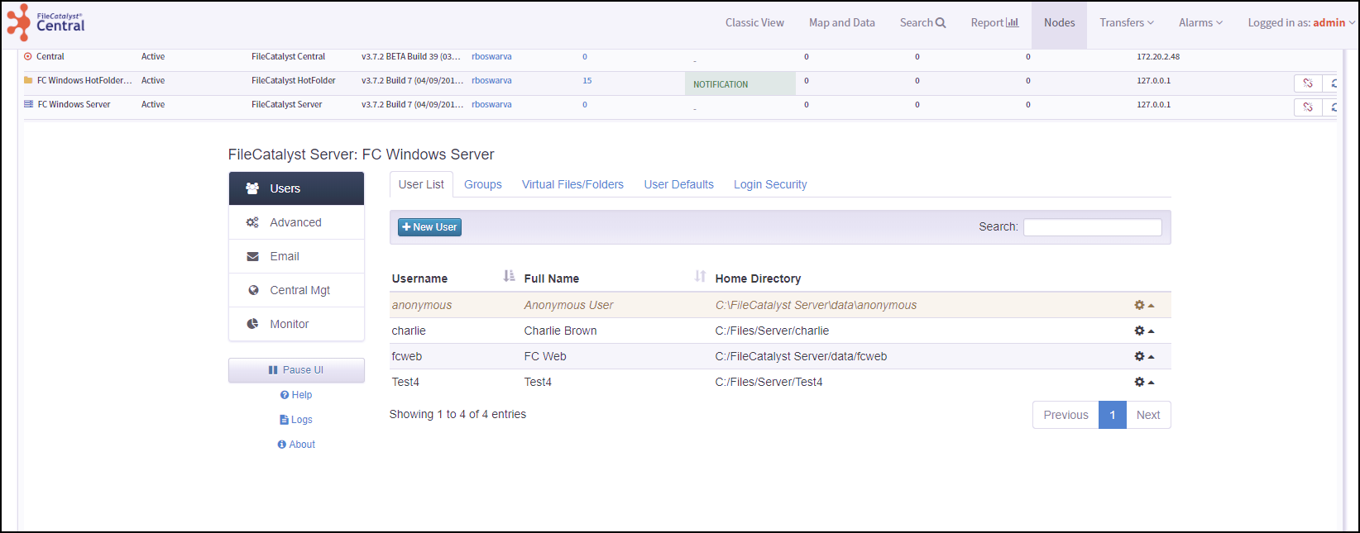Go to the Next page
Image resolution: width=1360 pixels, height=533 pixels.
click(1148, 415)
